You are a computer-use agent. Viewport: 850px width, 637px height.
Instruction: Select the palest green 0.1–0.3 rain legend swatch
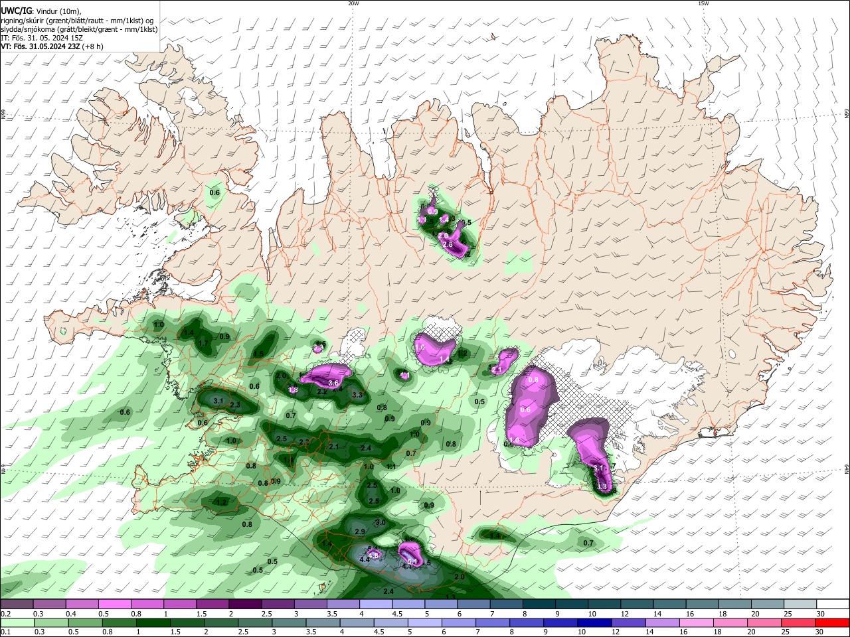coord(16,622)
